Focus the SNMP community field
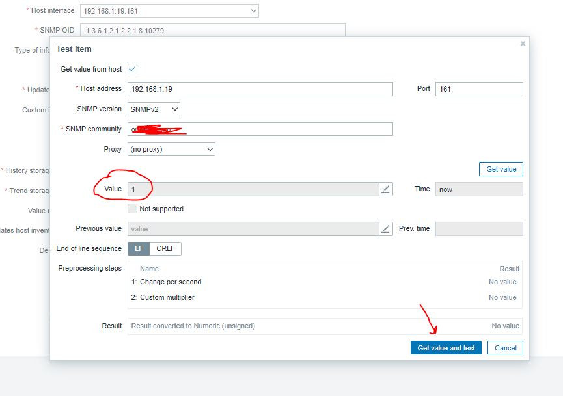The width and height of the screenshot is (563, 396). tap(260, 129)
